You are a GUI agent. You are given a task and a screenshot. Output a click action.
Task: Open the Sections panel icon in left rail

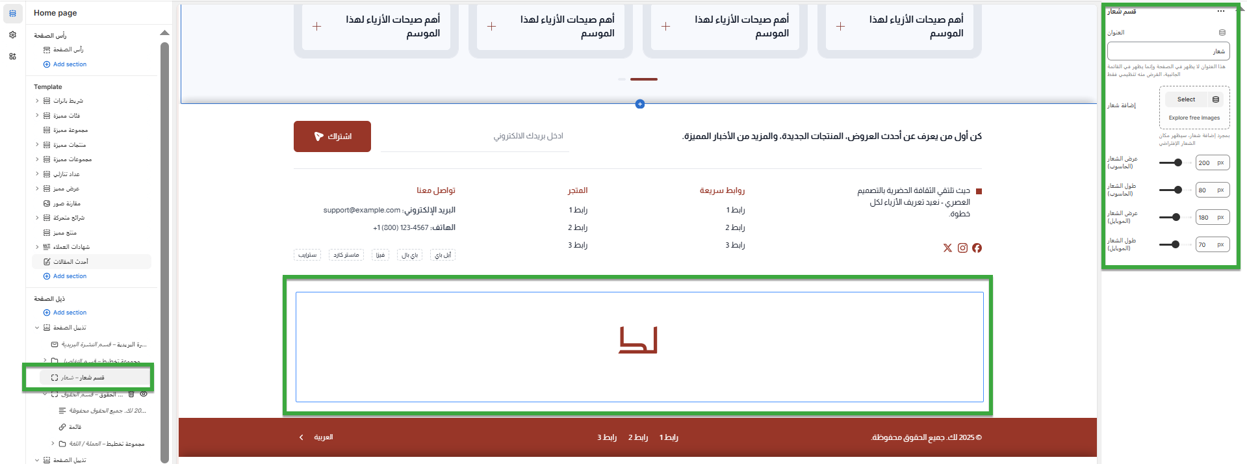12,13
